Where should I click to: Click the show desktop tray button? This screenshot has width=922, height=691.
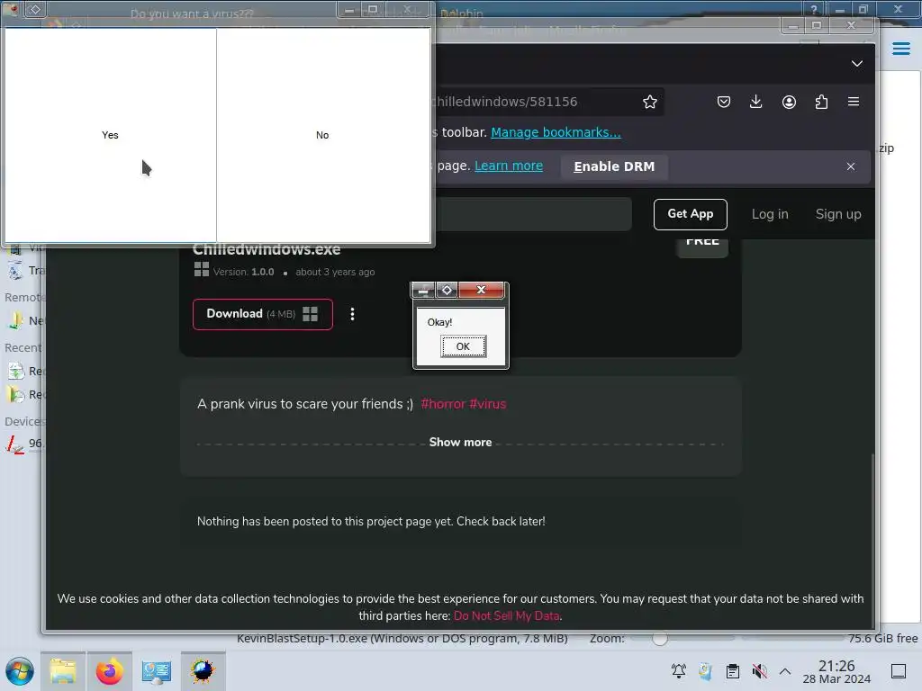(899, 670)
